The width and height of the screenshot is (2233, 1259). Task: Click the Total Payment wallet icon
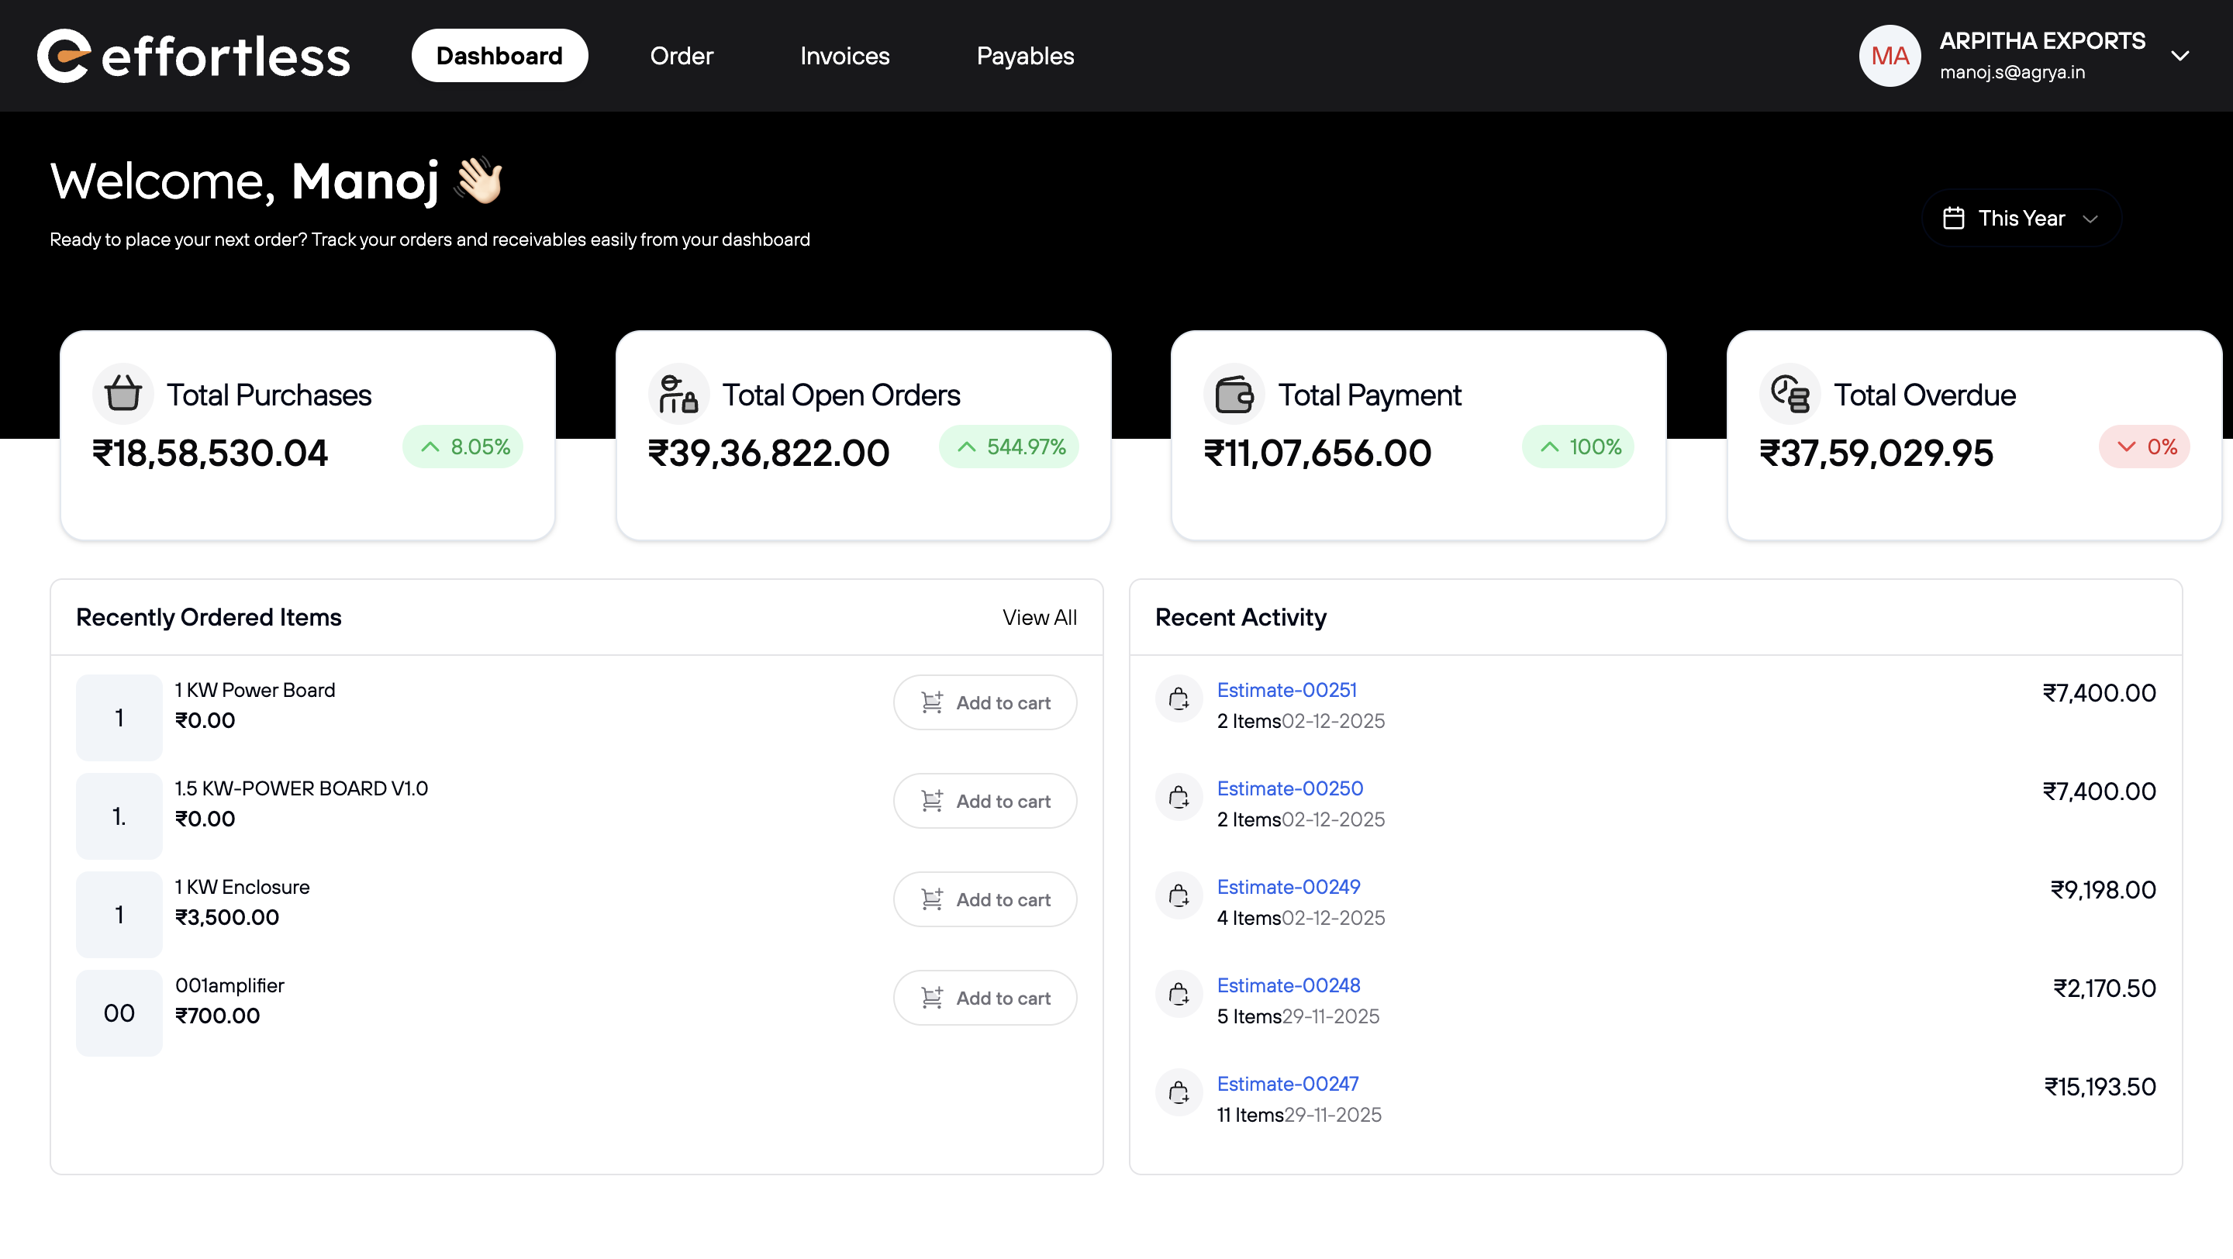click(1234, 395)
